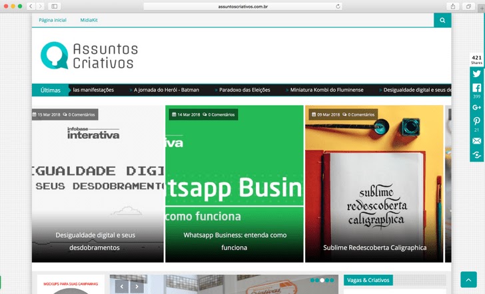Select the fourth carousel pagination dot

327,280
